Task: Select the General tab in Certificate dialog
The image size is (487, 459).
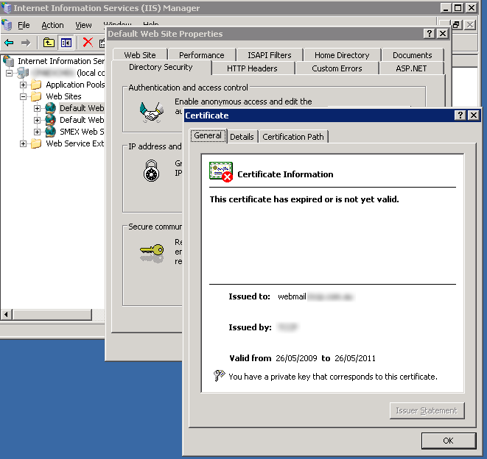Action: [x=208, y=136]
